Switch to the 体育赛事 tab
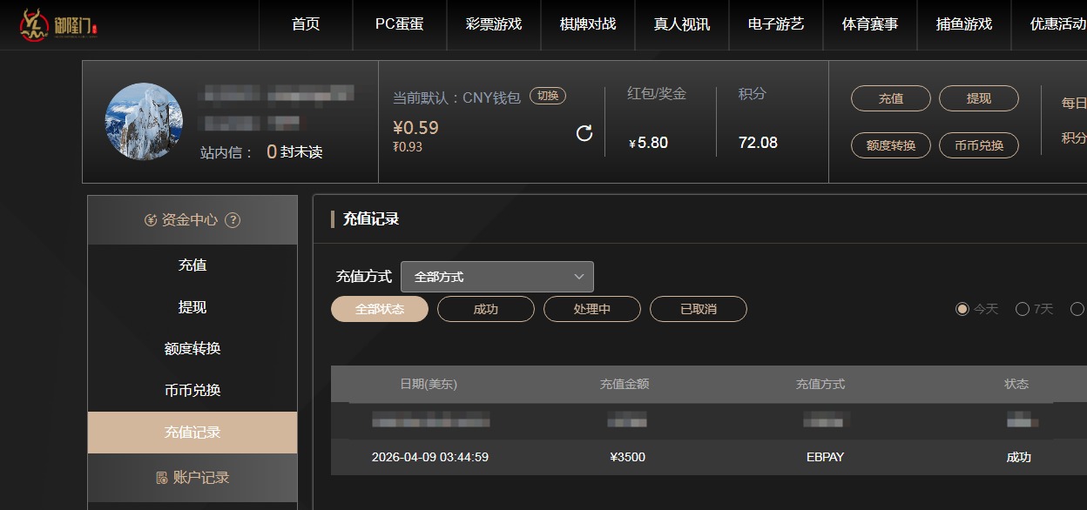1087x510 pixels. click(869, 25)
